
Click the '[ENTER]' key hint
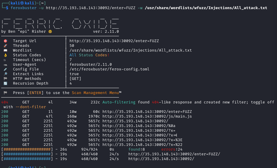[x=35, y=93]
